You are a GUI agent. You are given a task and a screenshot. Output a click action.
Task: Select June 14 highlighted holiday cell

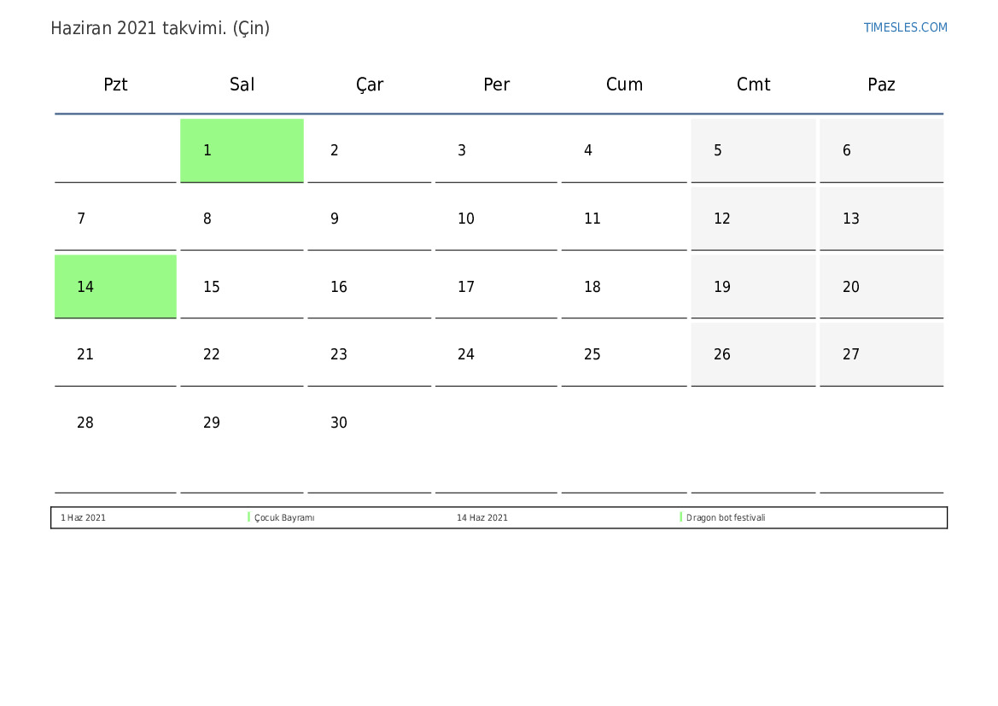(115, 286)
